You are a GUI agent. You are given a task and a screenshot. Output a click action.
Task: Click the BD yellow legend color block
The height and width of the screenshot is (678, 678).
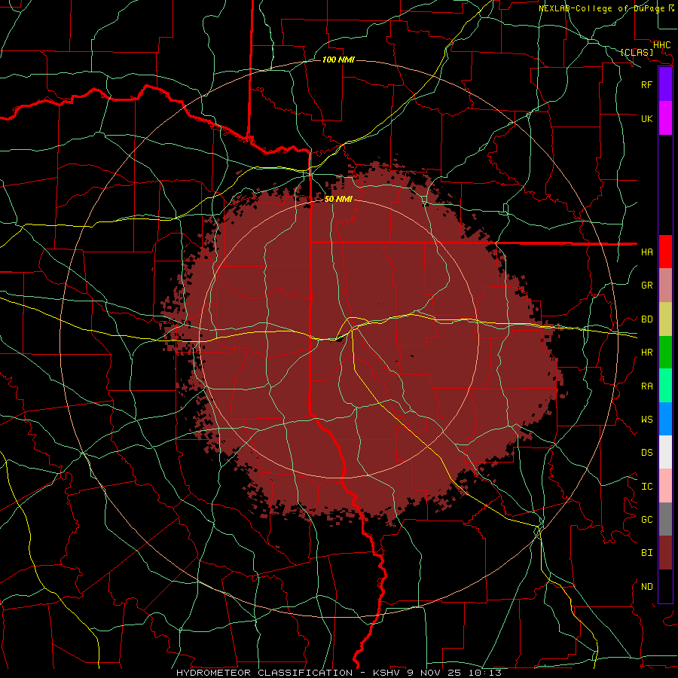click(665, 319)
